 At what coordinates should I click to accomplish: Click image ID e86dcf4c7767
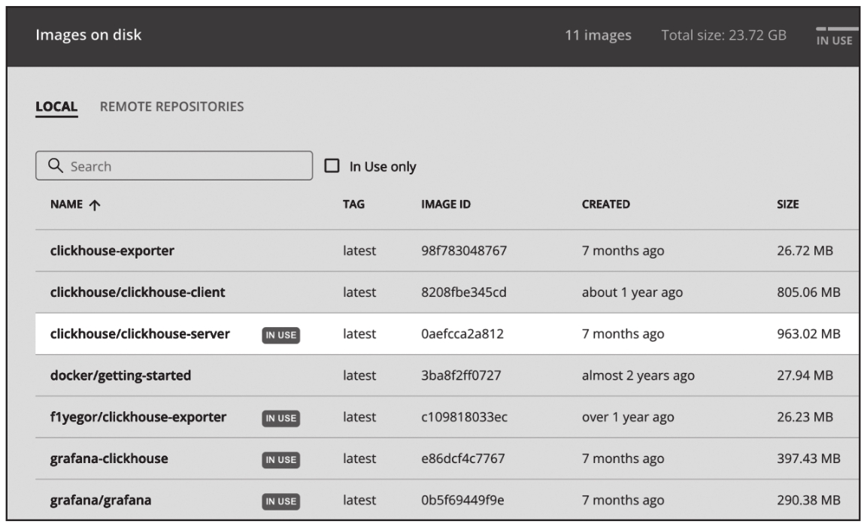(x=462, y=458)
